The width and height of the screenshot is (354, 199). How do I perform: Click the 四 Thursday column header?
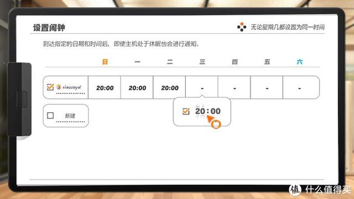point(235,62)
